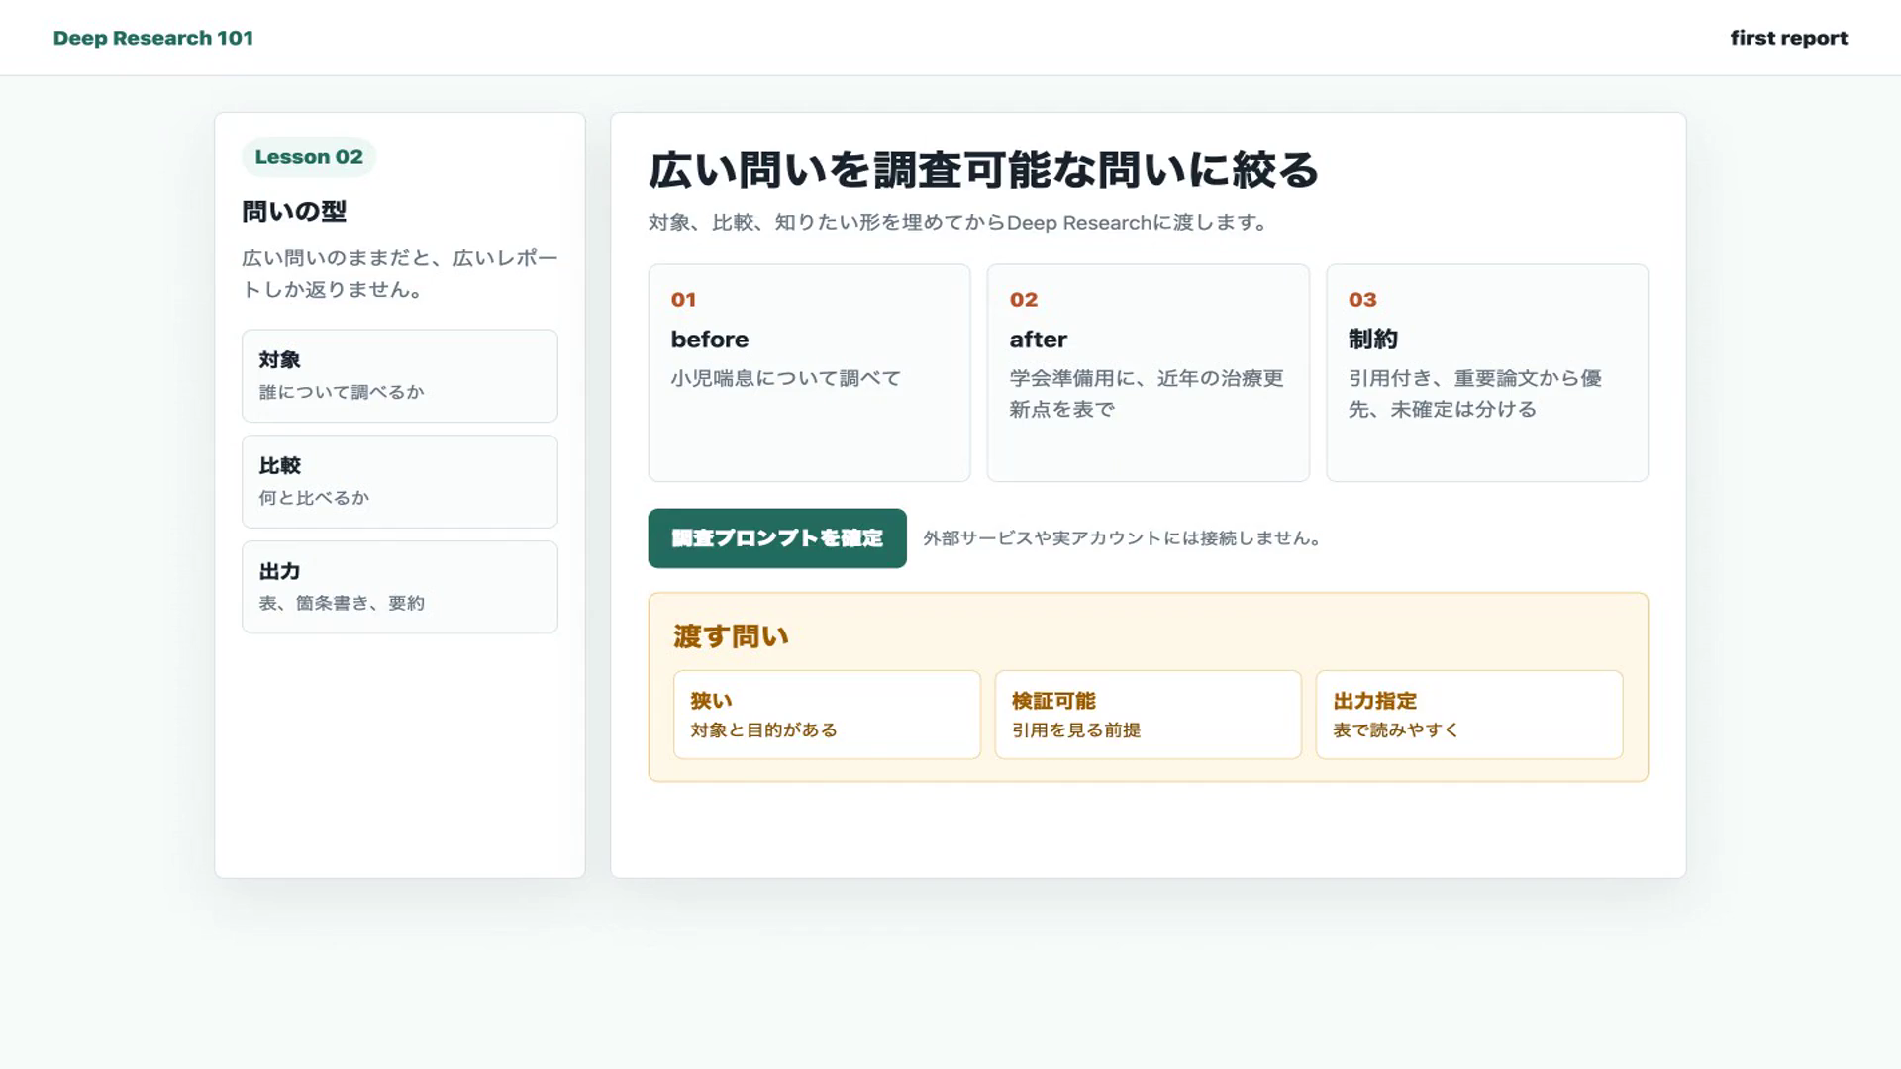
Task: Open the 02 after card
Action: (x=1149, y=373)
